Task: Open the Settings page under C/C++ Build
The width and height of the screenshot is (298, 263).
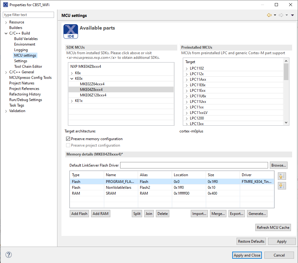Action: point(21,61)
